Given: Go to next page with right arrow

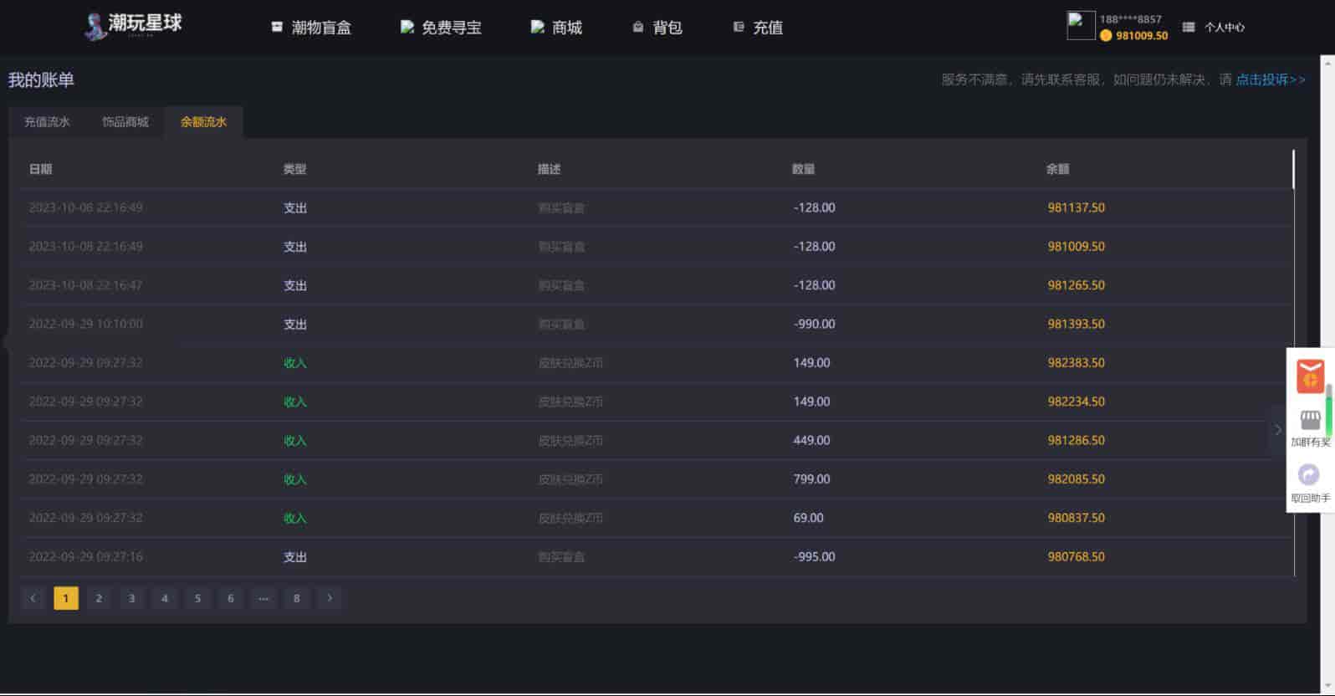Looking at the screenshot, I should 330,598.
